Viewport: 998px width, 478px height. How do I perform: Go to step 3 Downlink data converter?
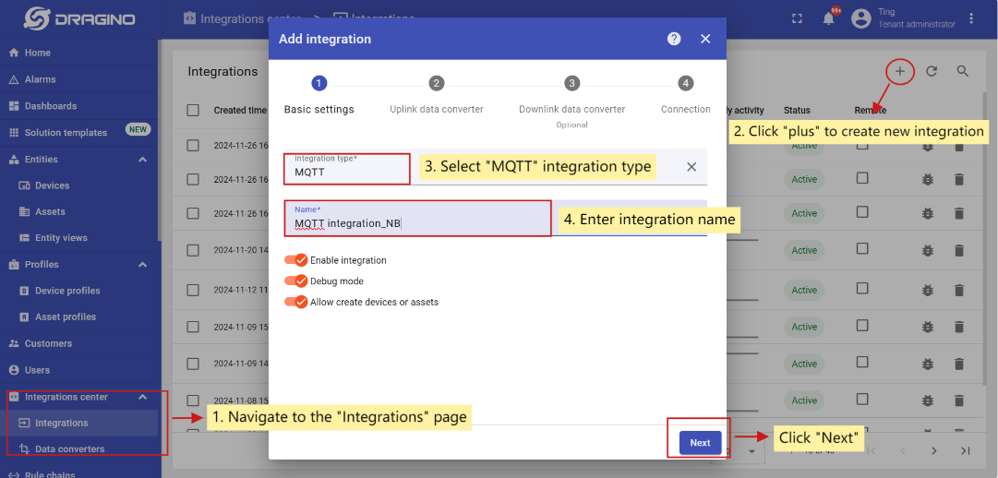point(571,102)
